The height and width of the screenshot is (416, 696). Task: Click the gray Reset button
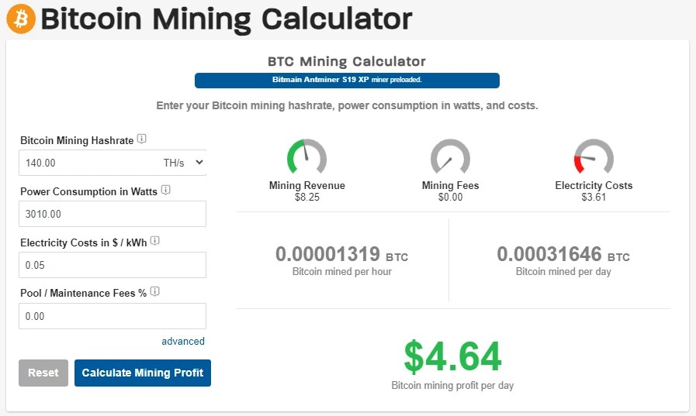click(x=43, y=373)
